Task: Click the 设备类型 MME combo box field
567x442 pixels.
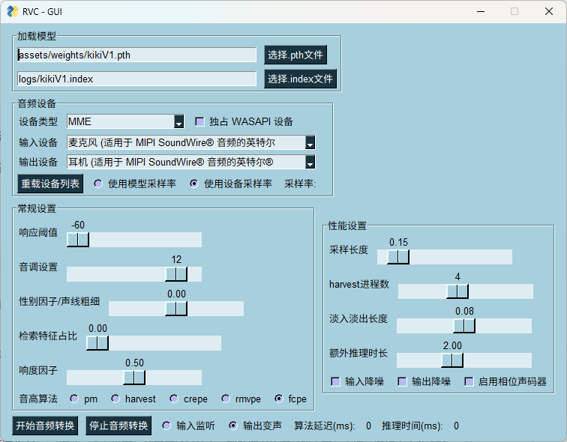Action: (x=125, y=121)
